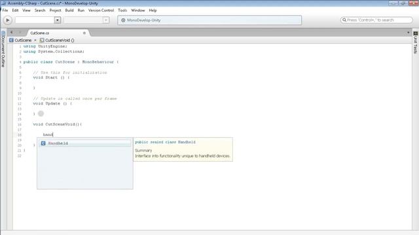This screenshot has height=235, width=419.
Task: Close the CutScene.cs tab
Action: pos(84,33)
